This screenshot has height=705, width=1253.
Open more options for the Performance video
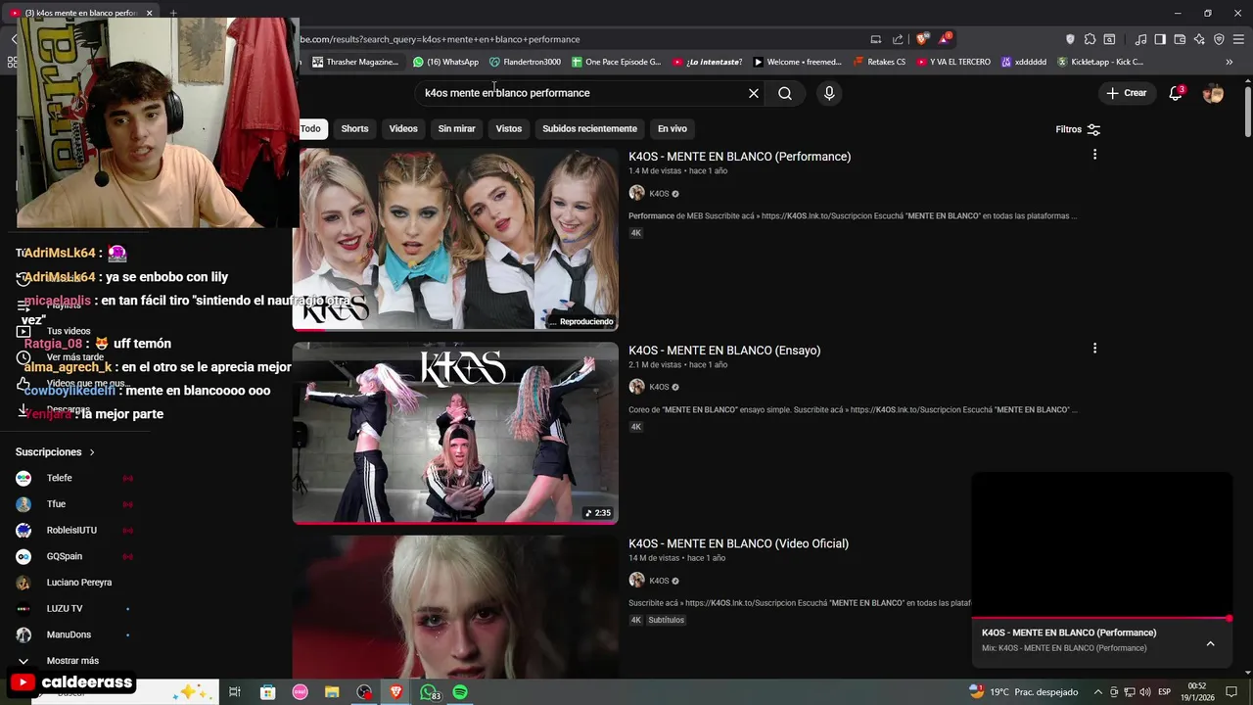[1094, 155]
